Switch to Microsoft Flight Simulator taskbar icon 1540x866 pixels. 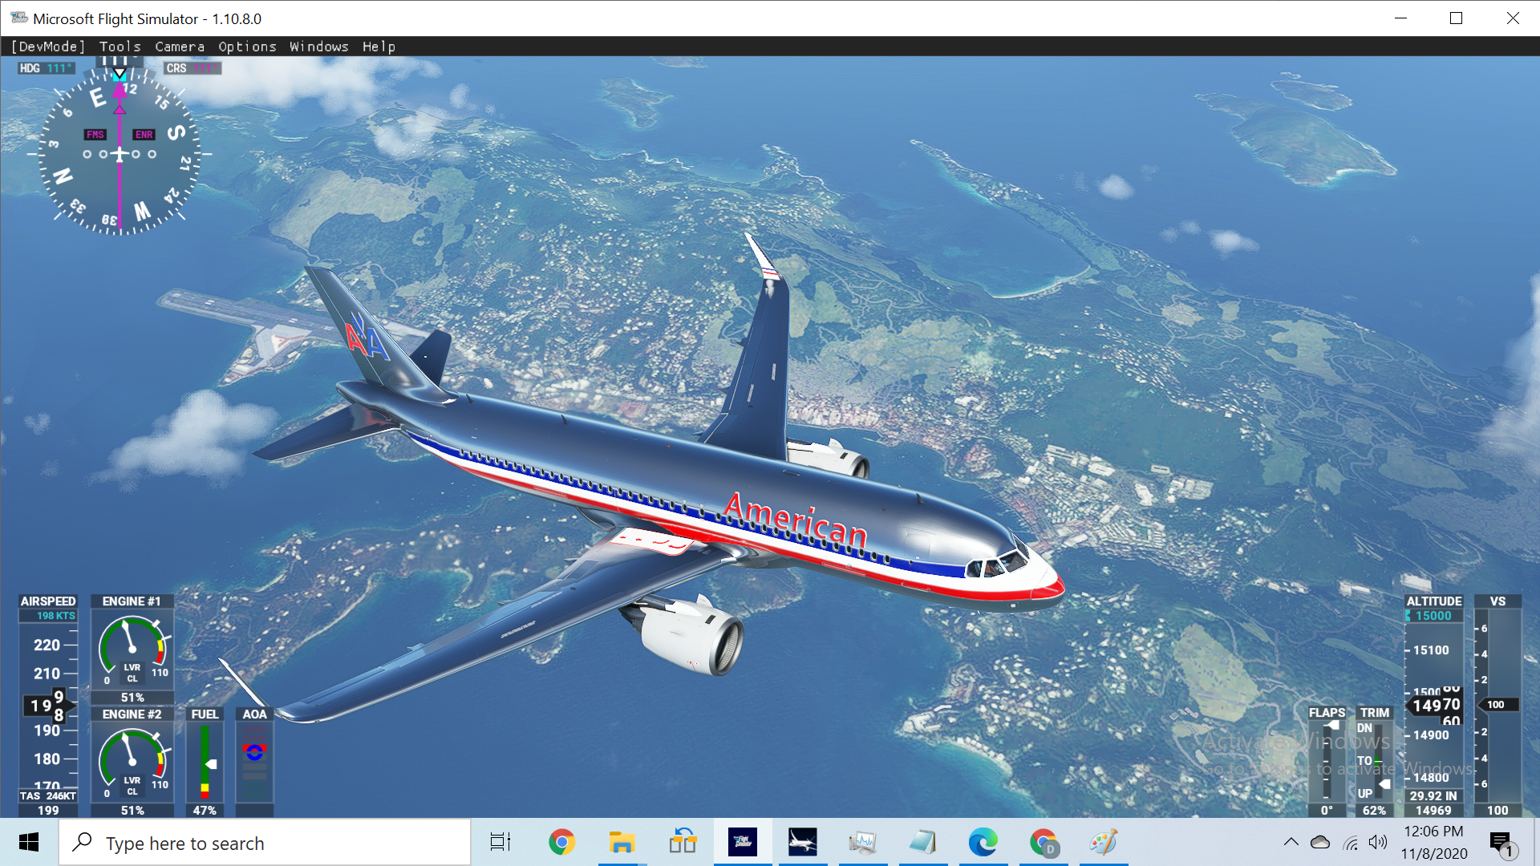(x=743, y=843)
